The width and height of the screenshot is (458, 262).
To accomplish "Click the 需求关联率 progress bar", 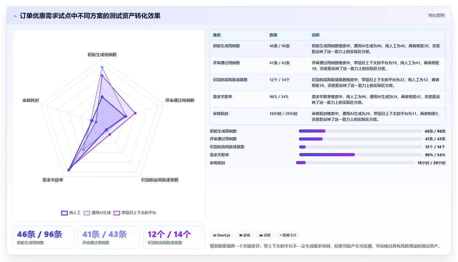I will coord(360,155).
